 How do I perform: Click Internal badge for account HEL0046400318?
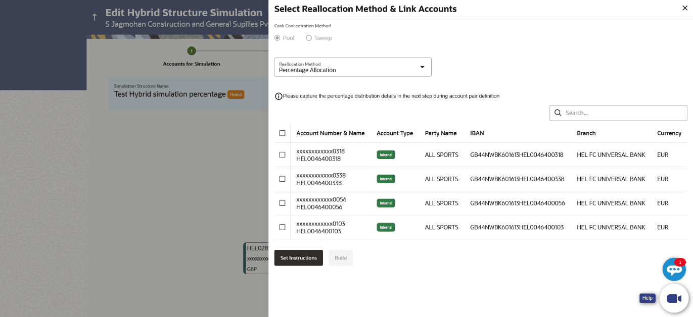386,155
